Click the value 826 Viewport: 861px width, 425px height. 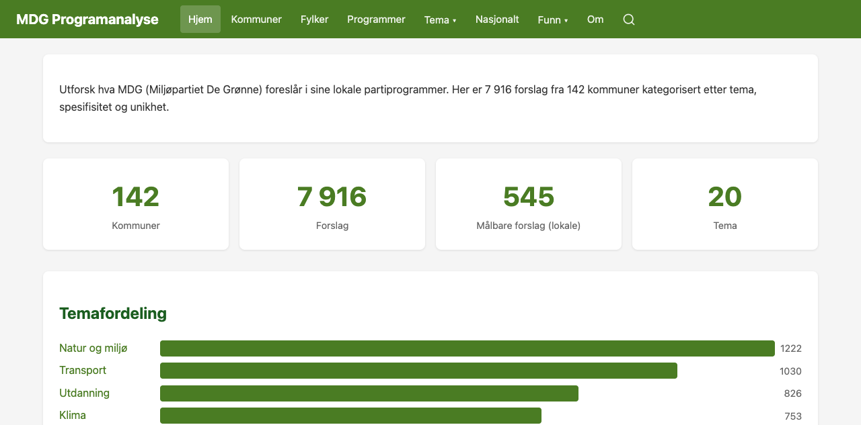coord(792,393)
